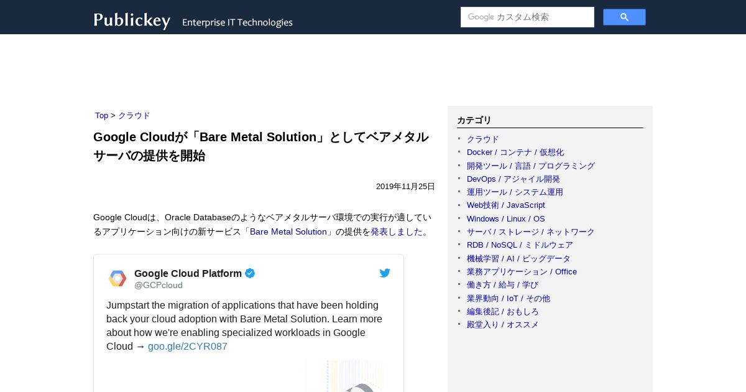Image resolution: width=746 pixels, height=392 pixels.
Task: Click the @GCPcloud handle
Action: tap(159, 285)
